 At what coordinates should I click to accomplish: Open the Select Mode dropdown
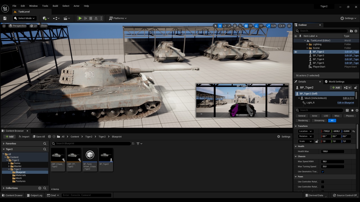click(24, 18)
